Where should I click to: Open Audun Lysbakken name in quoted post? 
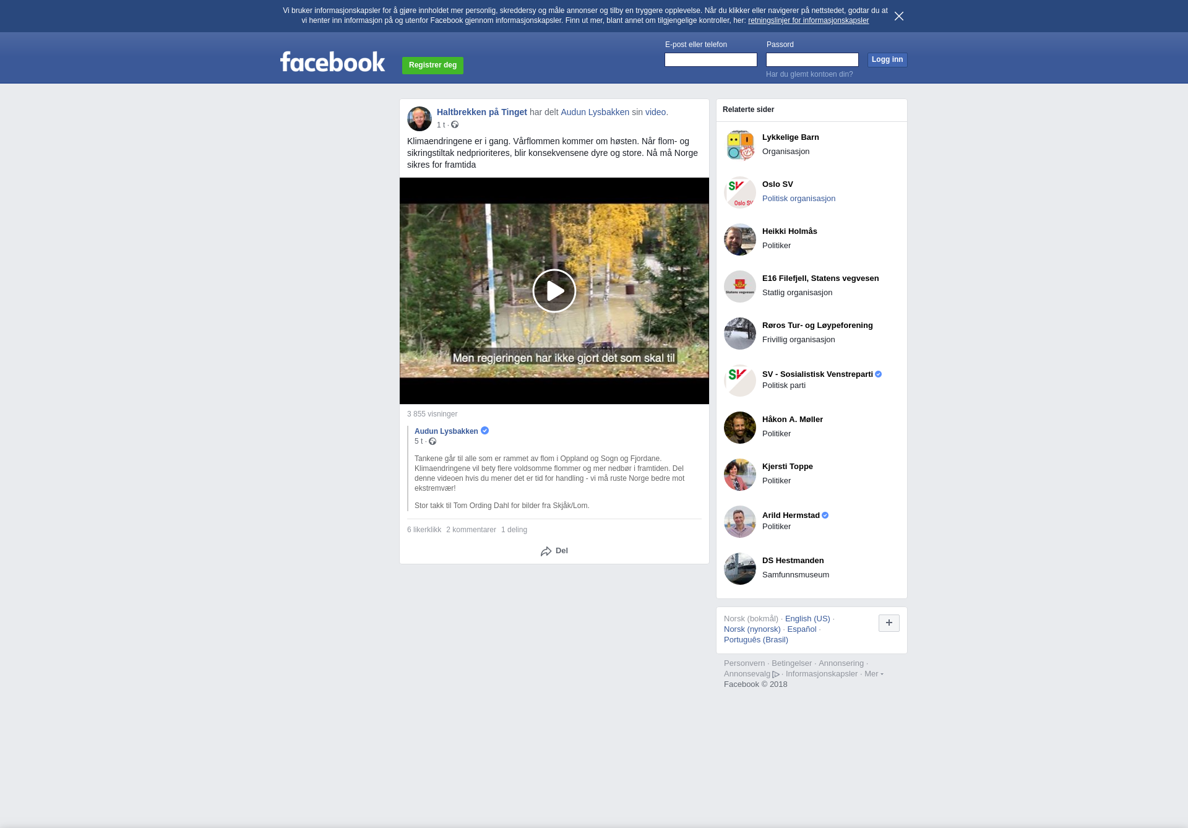[446, 431]
